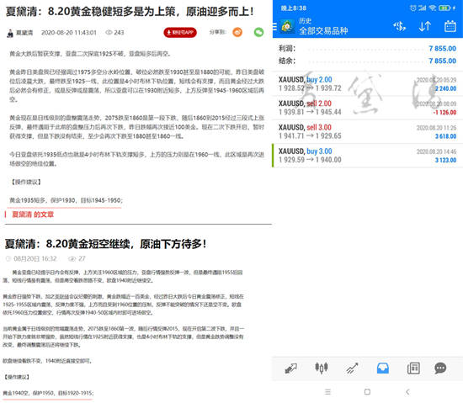463x403 pixels.
Task: Tap the MetaTrader app logo icon
Action: pyautogui.click(x=287, y=27)
